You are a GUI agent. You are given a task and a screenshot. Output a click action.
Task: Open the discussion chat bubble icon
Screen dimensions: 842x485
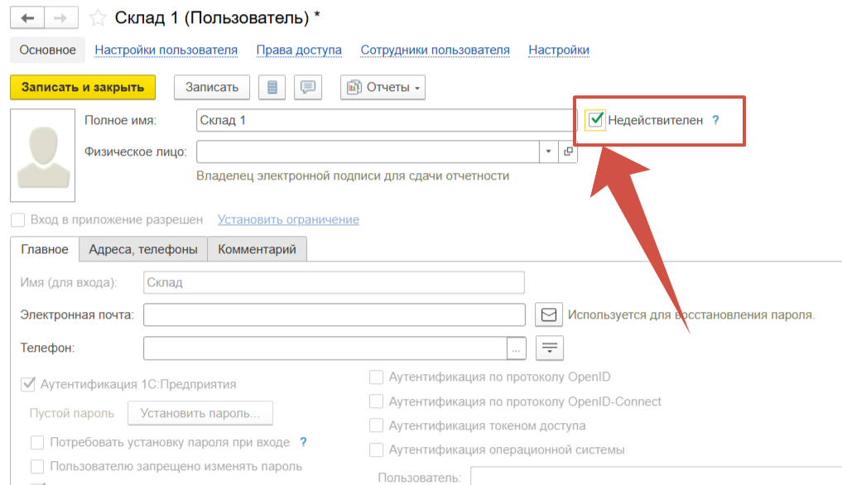pos(309,87)
